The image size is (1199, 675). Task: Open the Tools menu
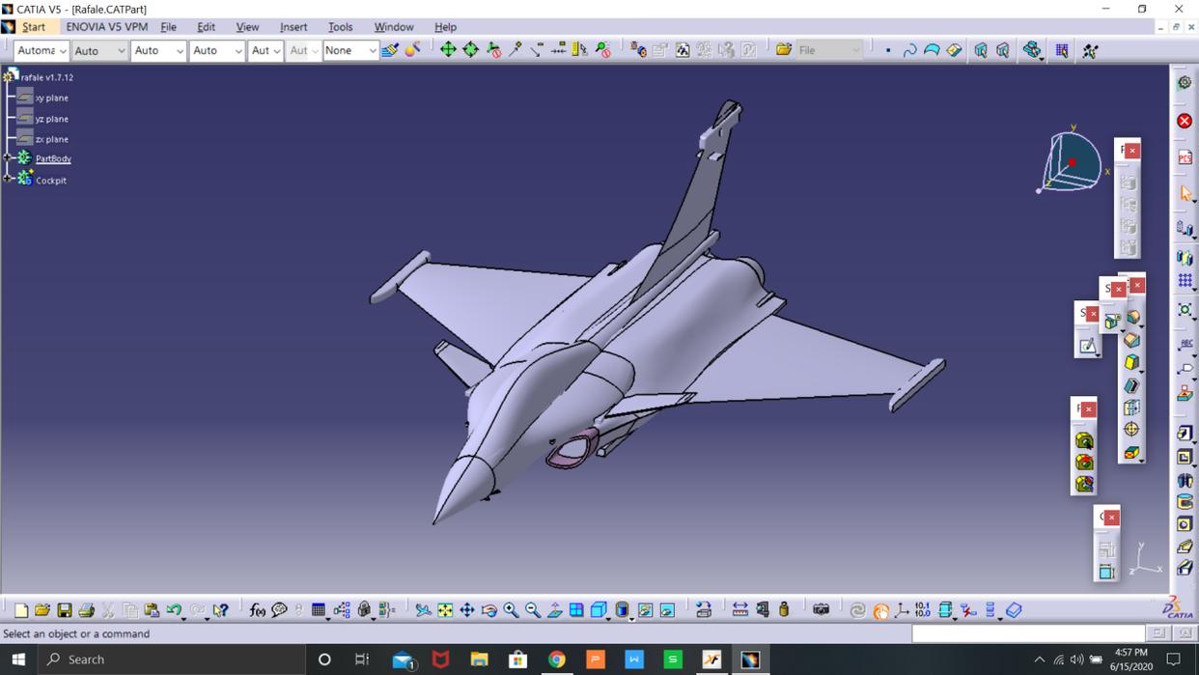click(340, 27)
